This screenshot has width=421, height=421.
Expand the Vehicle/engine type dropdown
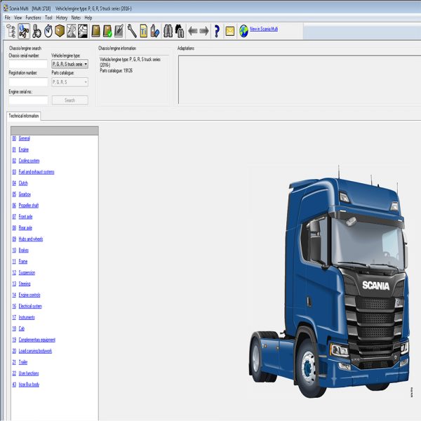69,64
